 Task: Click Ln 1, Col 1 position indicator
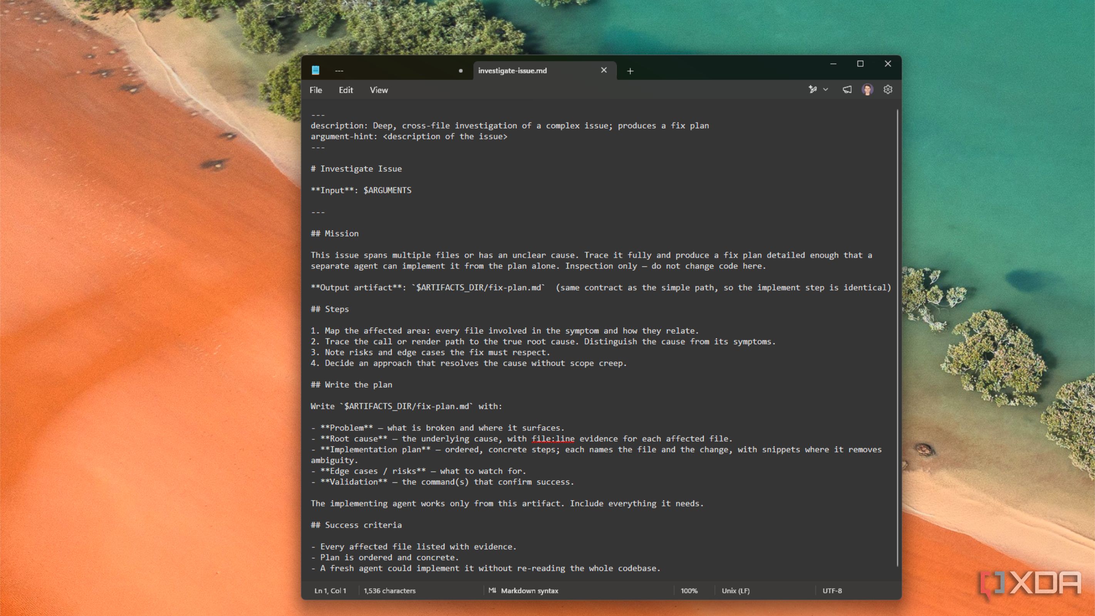pyautogui.click(x=330, y=591)
